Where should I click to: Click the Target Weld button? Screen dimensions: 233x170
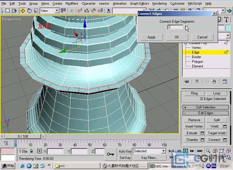(217, 133)
